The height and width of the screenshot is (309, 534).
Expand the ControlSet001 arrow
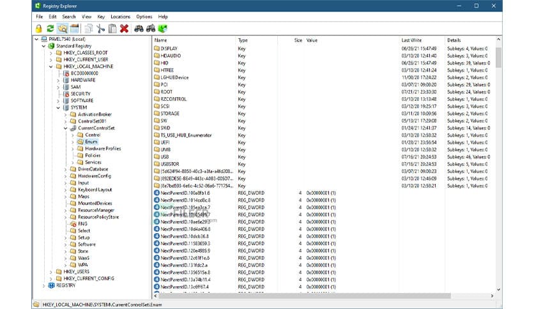(x=65, y=121)
